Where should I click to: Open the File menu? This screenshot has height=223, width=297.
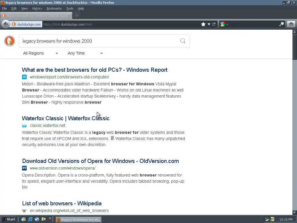pos(4,8)
